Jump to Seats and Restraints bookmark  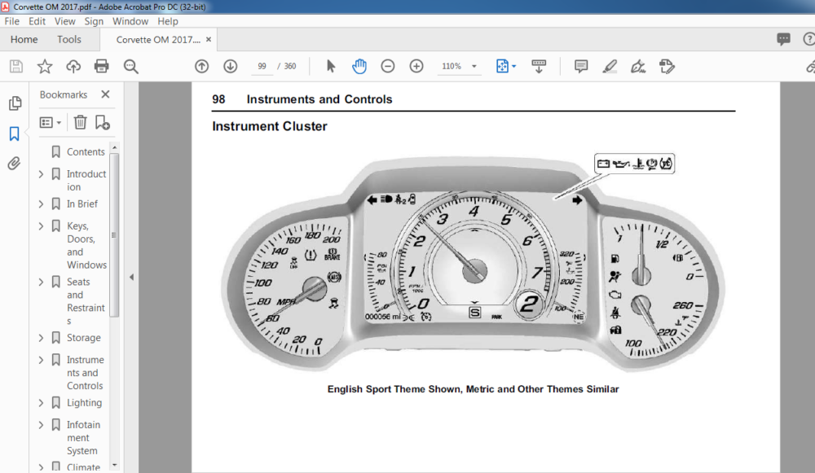click(86, 301)
